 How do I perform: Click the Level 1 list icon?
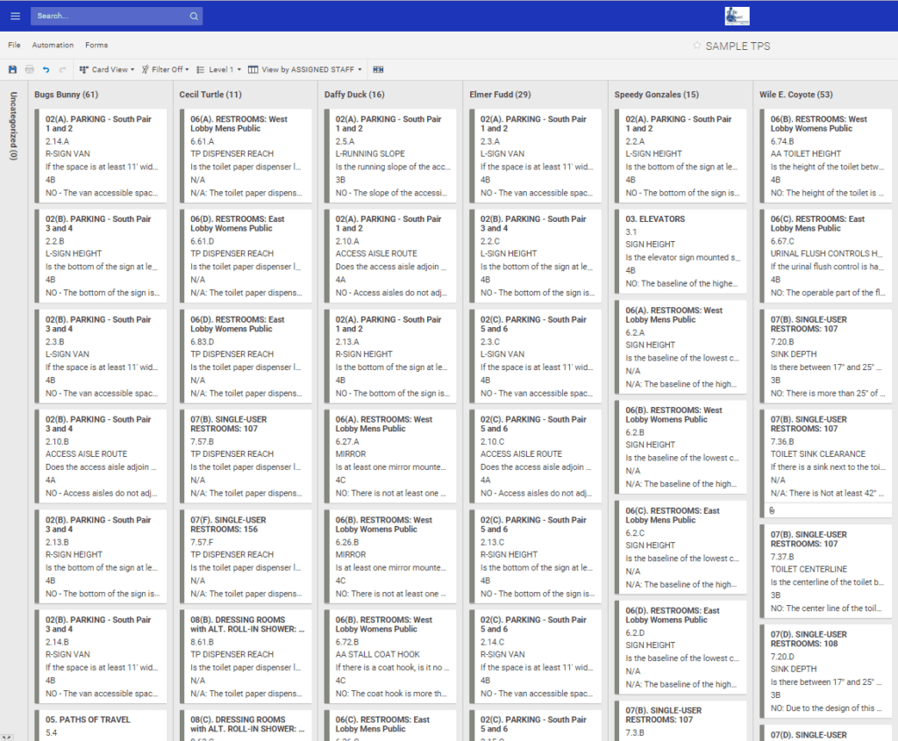point(201,69)
